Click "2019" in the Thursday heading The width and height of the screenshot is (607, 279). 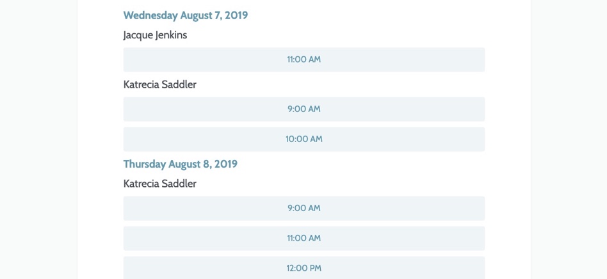coord(226,164)
